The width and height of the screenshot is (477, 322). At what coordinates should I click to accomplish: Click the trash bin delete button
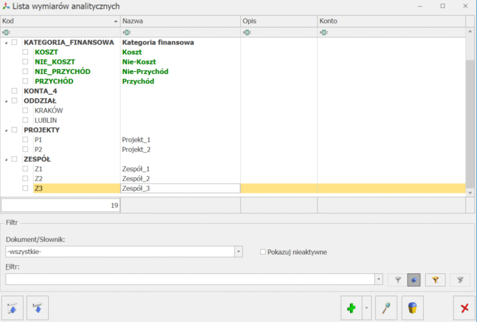[x=412, y=308]
